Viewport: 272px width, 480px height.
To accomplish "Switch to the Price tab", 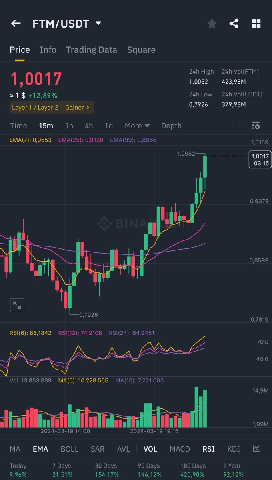I will 20,50.
